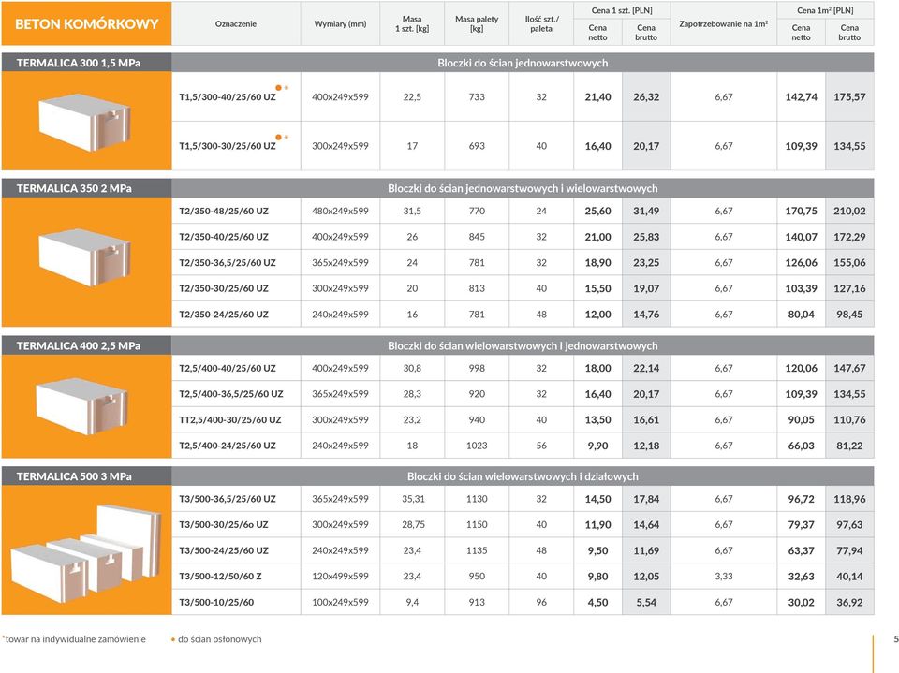
Task: Select the row label 'T2/350-36,5/25/60 UZ'
Action: tap(228, 262)
